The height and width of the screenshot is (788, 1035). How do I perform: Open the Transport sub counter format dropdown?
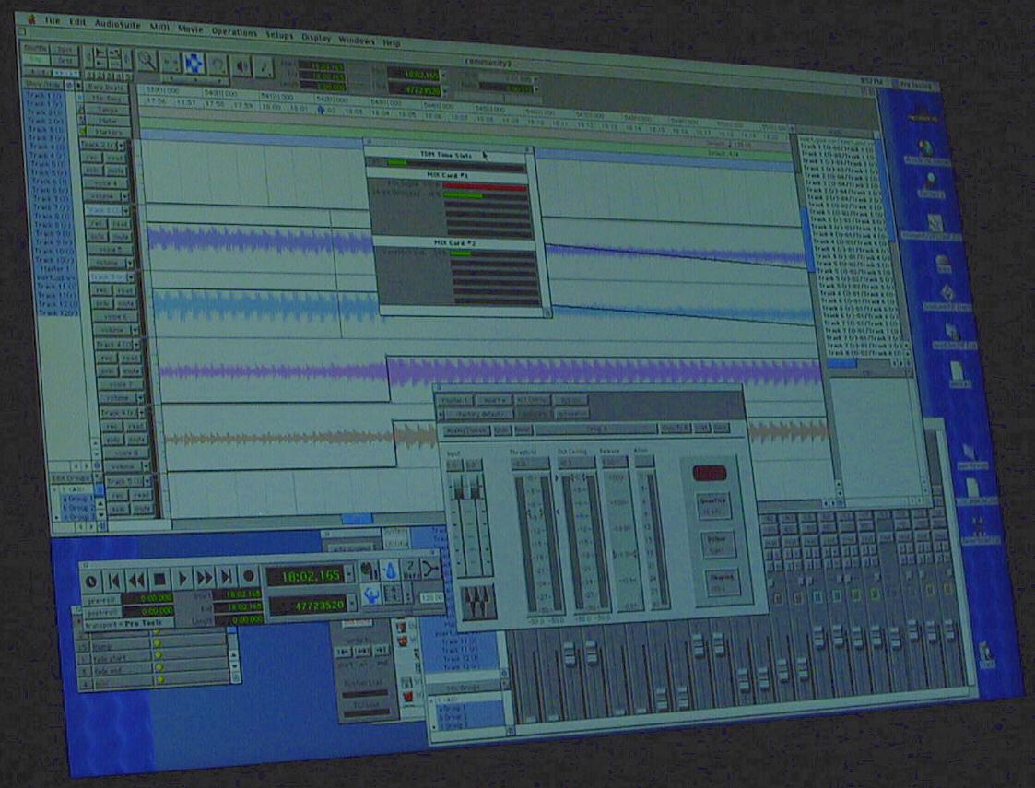[x=352, y=602]
